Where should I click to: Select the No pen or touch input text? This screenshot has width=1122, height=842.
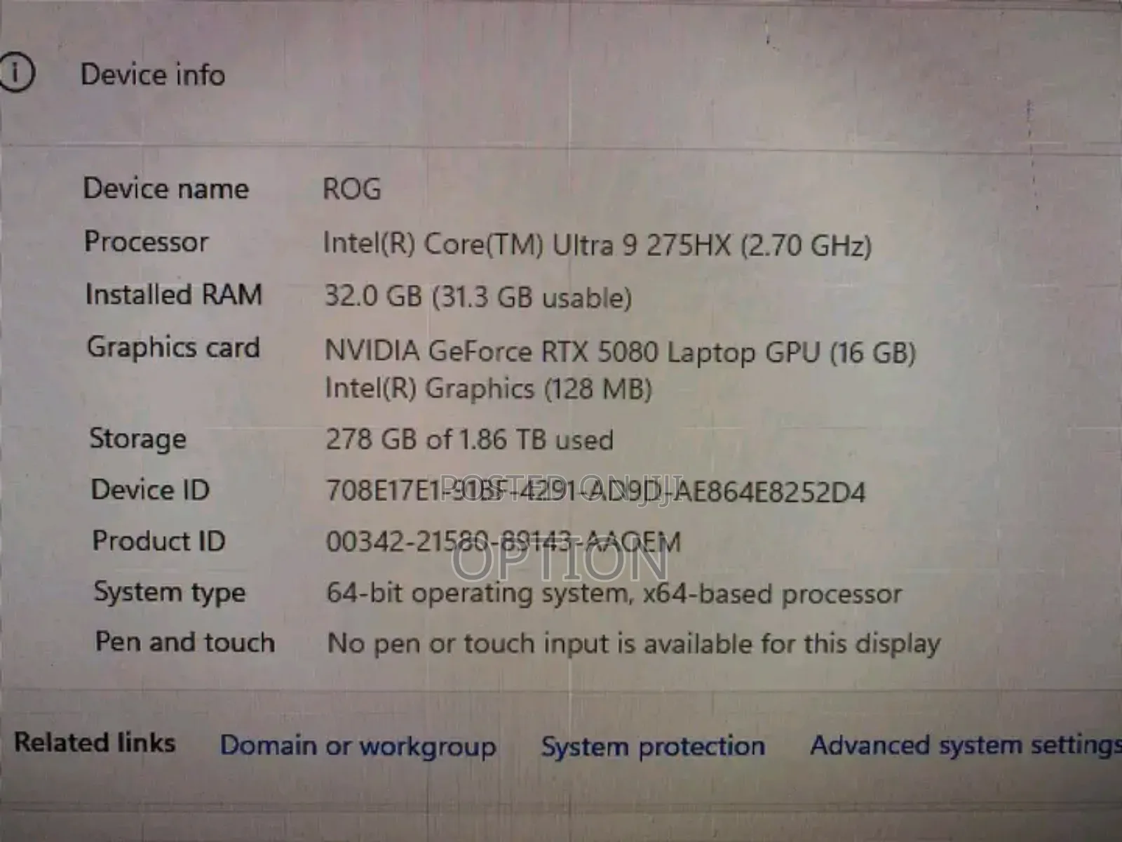[x=634, y=643]
